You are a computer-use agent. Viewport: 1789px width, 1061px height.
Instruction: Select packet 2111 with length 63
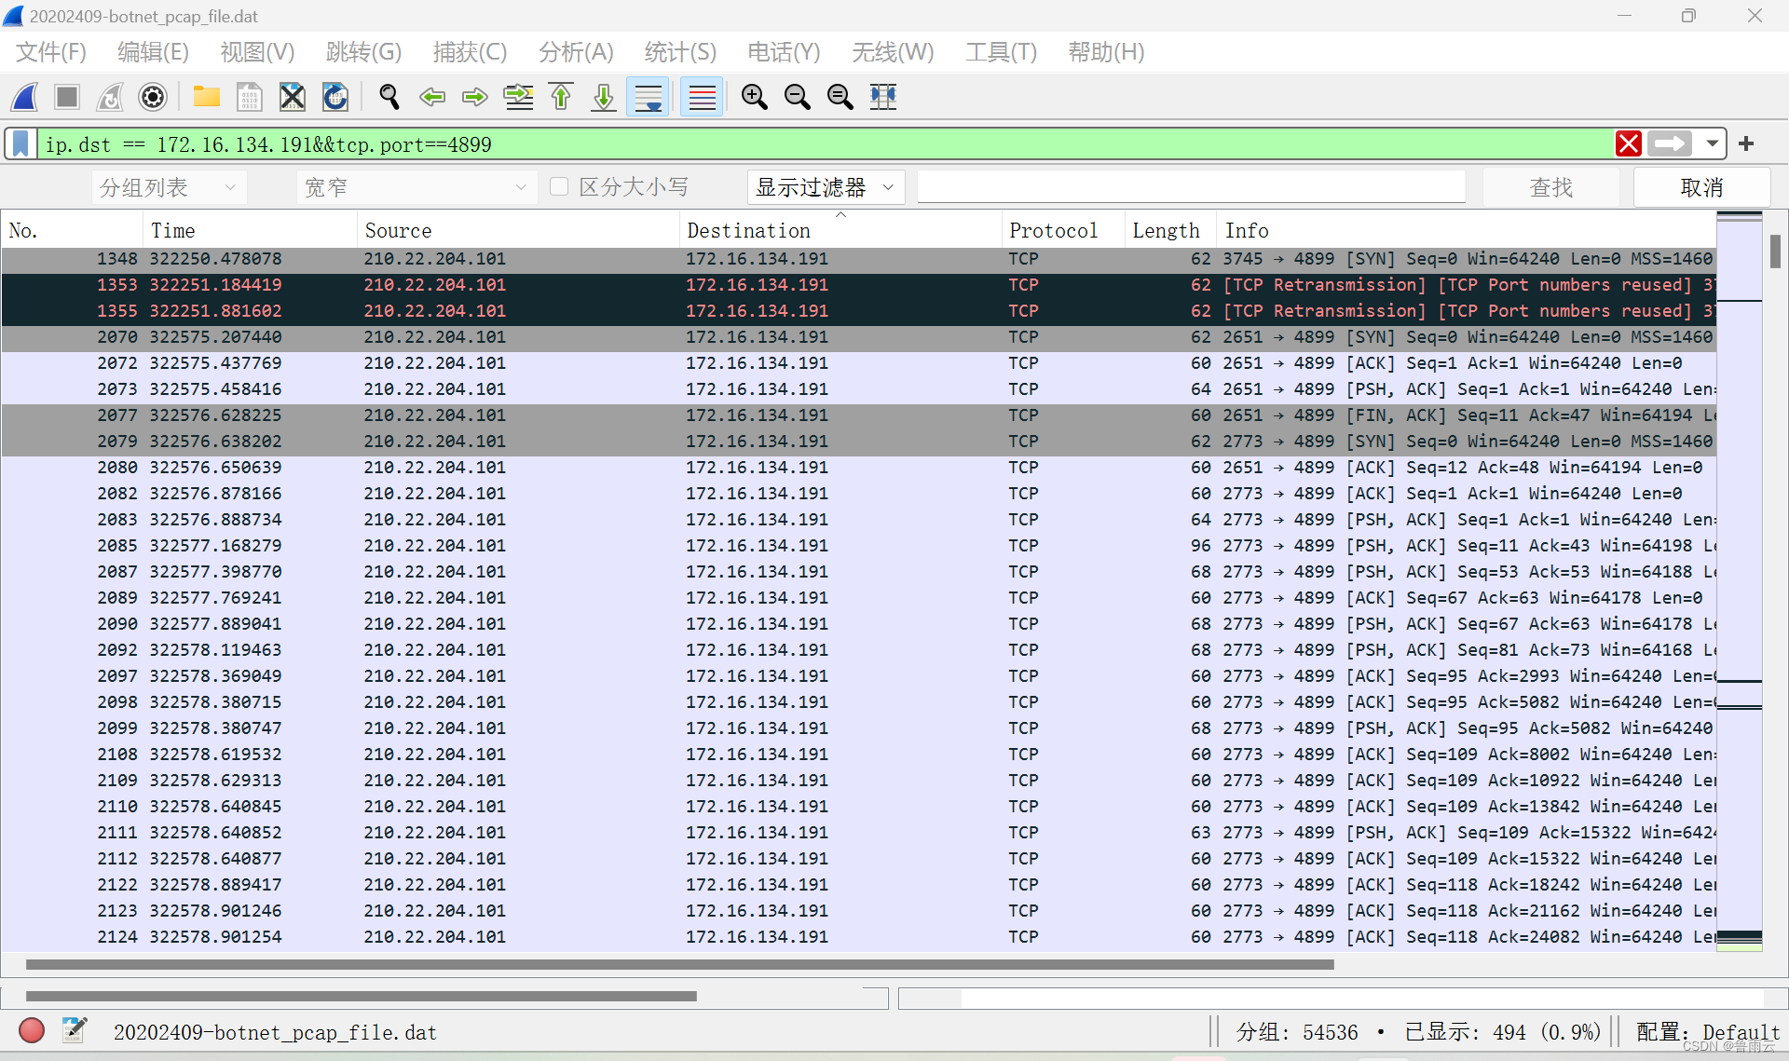click(858, 833)
